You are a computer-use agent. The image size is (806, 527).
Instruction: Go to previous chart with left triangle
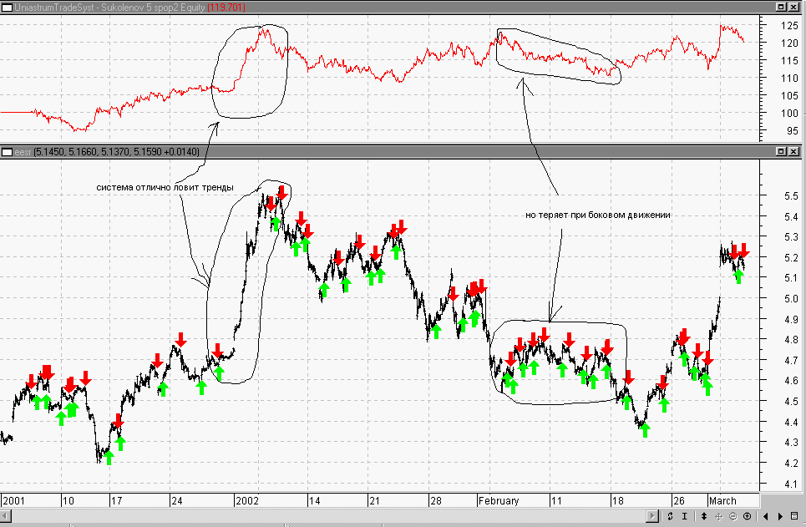click(x=766, y=516)
